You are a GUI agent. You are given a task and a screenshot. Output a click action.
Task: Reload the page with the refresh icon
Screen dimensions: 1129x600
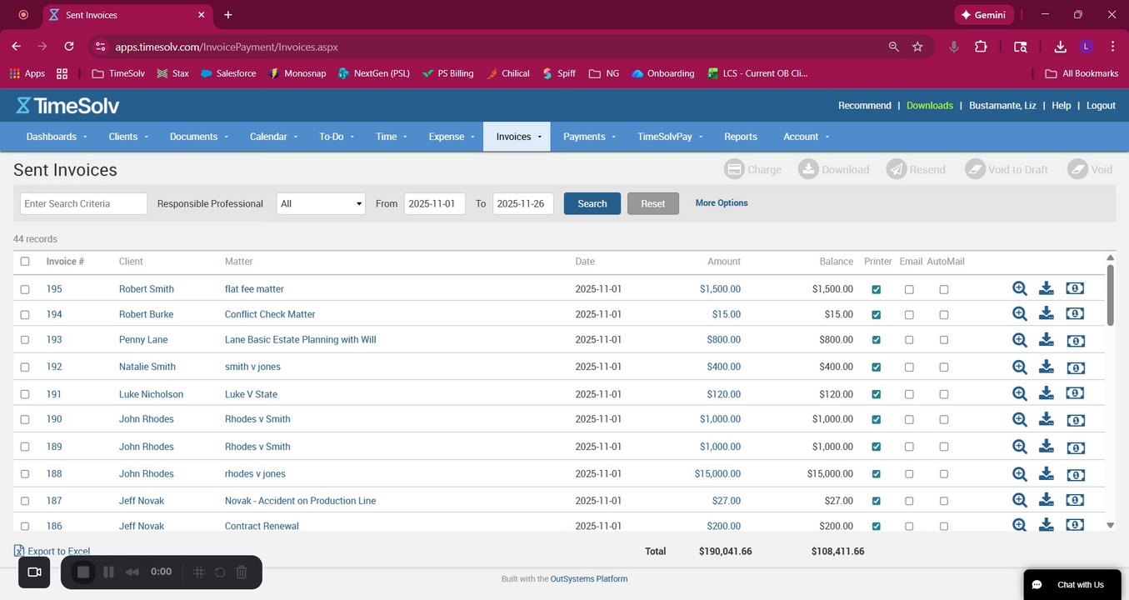pyautogui.click(x=69, y=47)
